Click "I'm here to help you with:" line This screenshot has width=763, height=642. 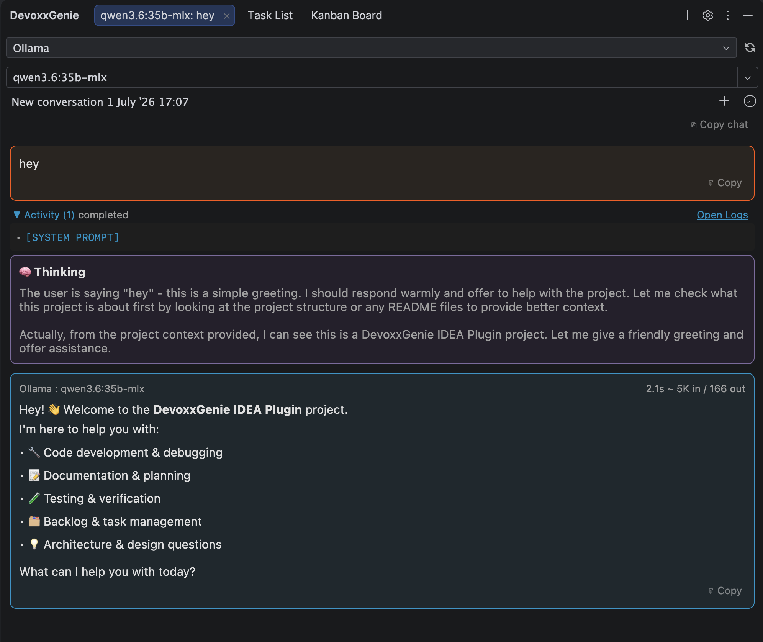(x=89, y=429)
